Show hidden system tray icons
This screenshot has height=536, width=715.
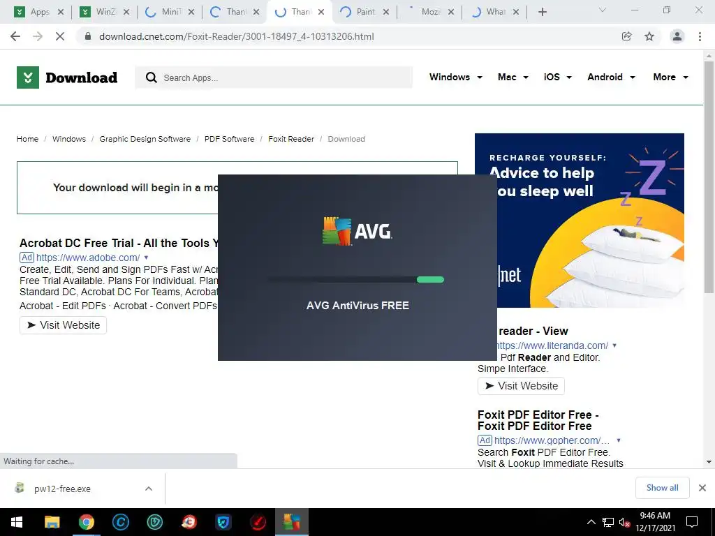tap(591, 522)
